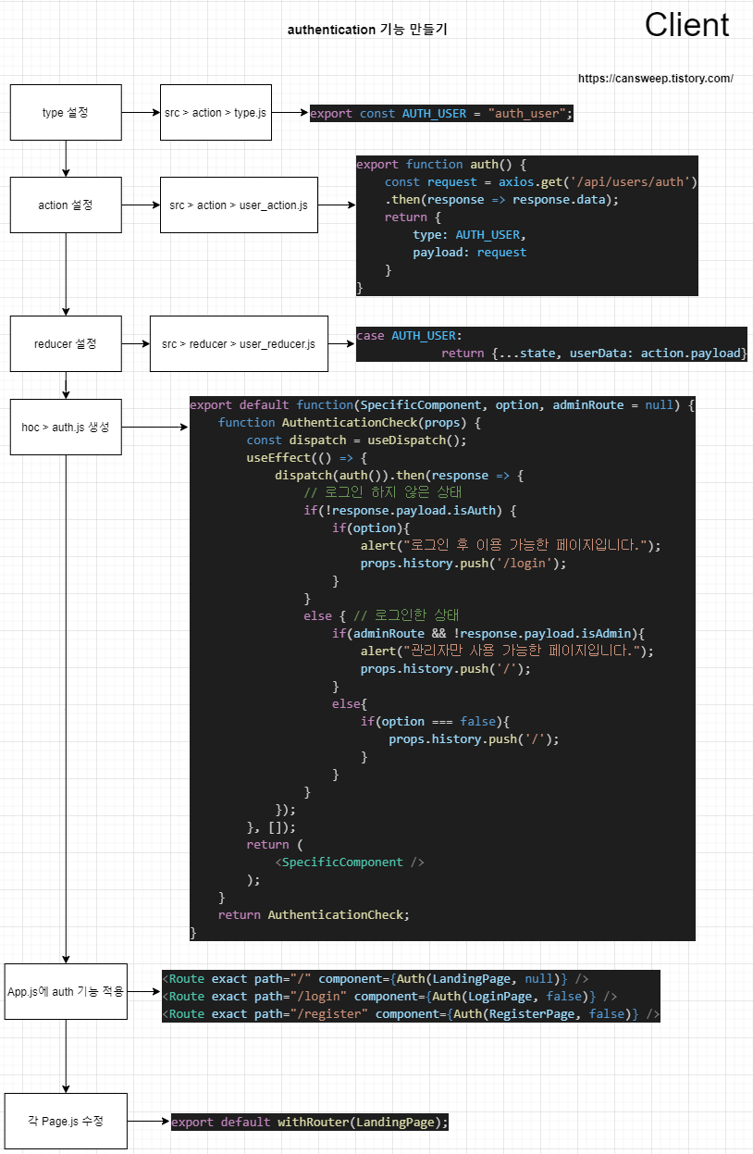The image size is (753, 1154).
Task: Click Route line with 'Auth(LandingPage, null)'
Action: pos(376,979)
